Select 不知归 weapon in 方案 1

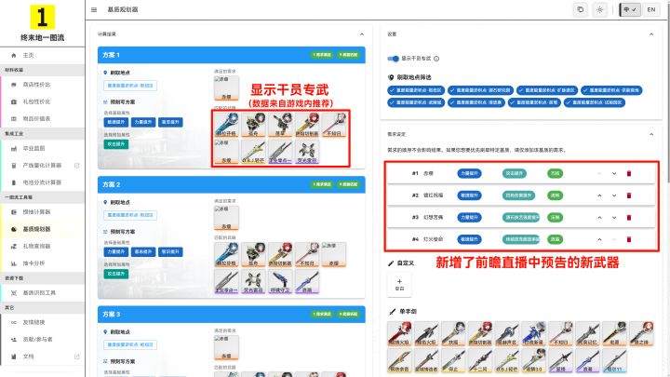click(334, 125)
